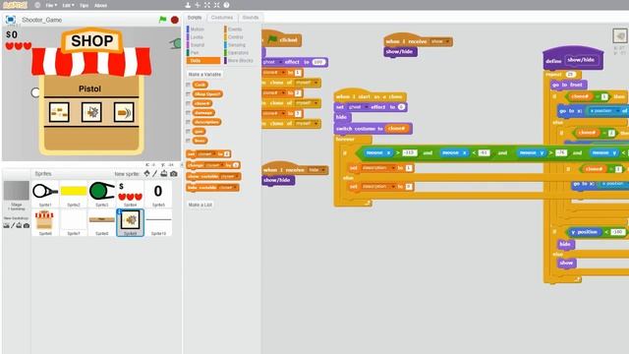
Task: Click middle shop item icon on stage
Action: pos(91,112)
